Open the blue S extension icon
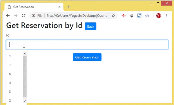 point(139,16)
